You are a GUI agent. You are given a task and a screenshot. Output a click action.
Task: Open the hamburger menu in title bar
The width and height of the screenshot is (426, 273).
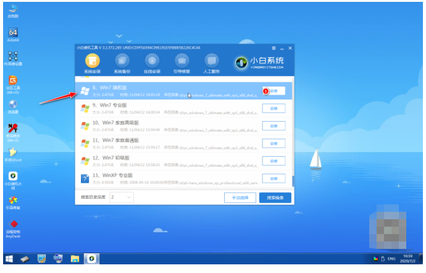point(274,48)
